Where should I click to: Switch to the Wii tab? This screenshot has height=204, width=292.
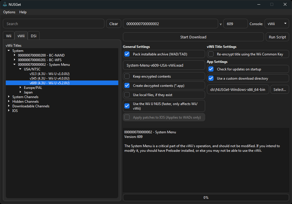9,36
